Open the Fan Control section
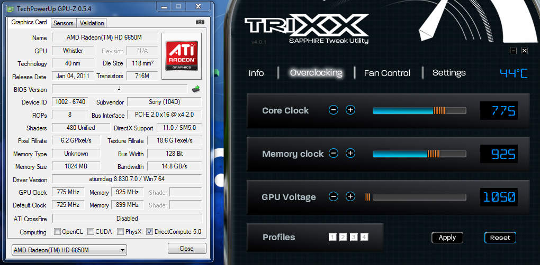 [387, 73]
